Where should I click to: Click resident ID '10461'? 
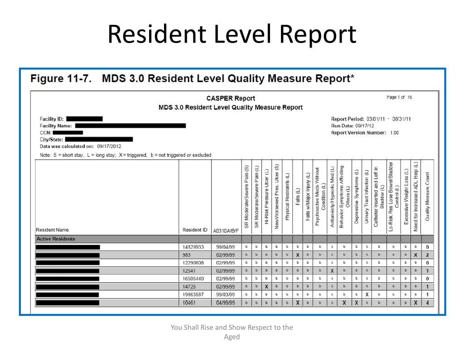coord(189,303)
